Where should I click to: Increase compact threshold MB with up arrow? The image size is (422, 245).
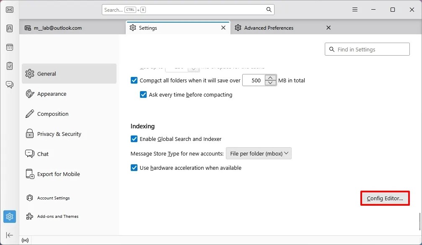tap(270, 78)
